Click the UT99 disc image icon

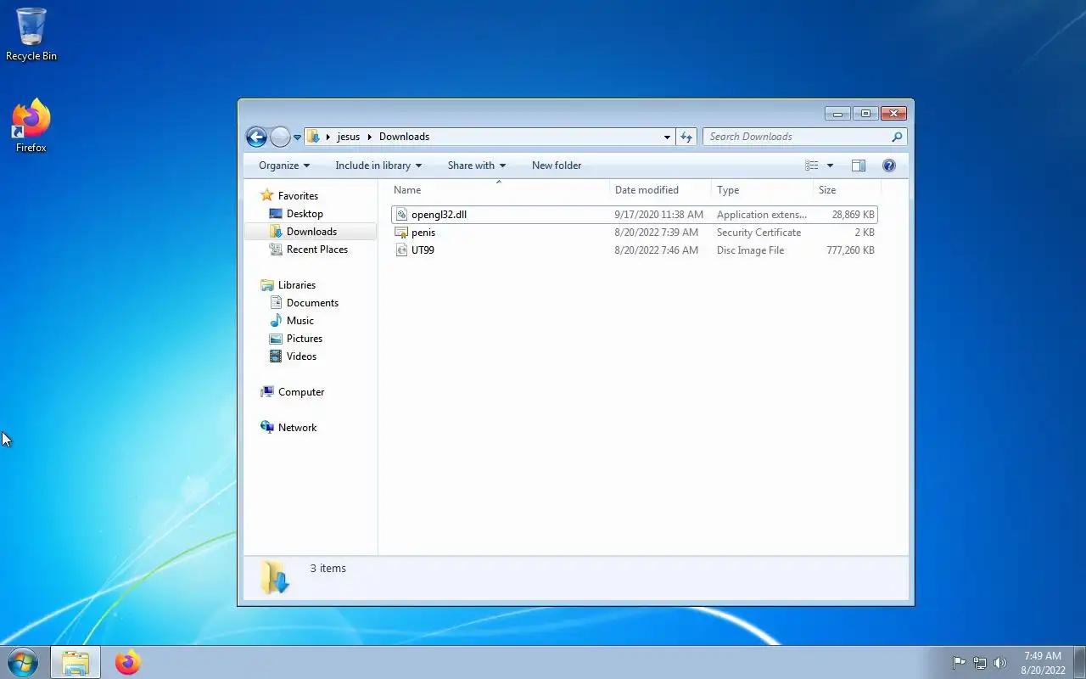tap(402, 250)
